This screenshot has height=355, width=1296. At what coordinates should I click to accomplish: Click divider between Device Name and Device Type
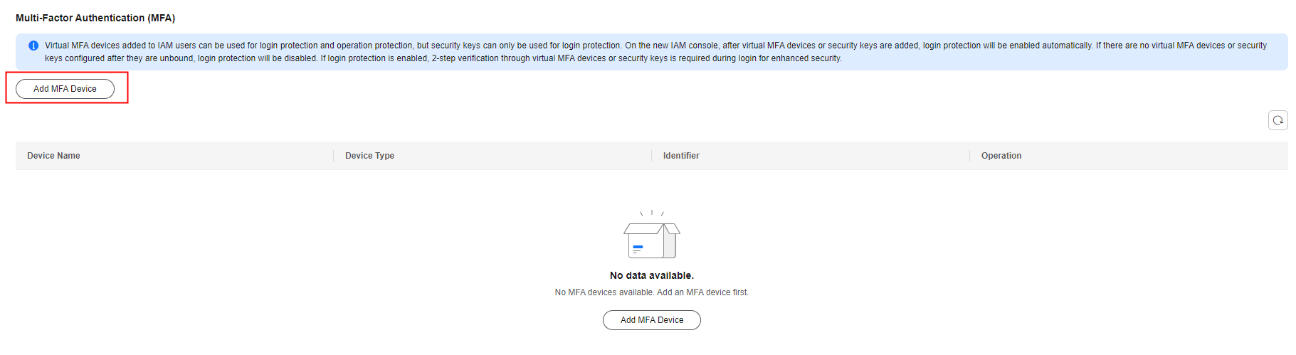coord(333,156)
